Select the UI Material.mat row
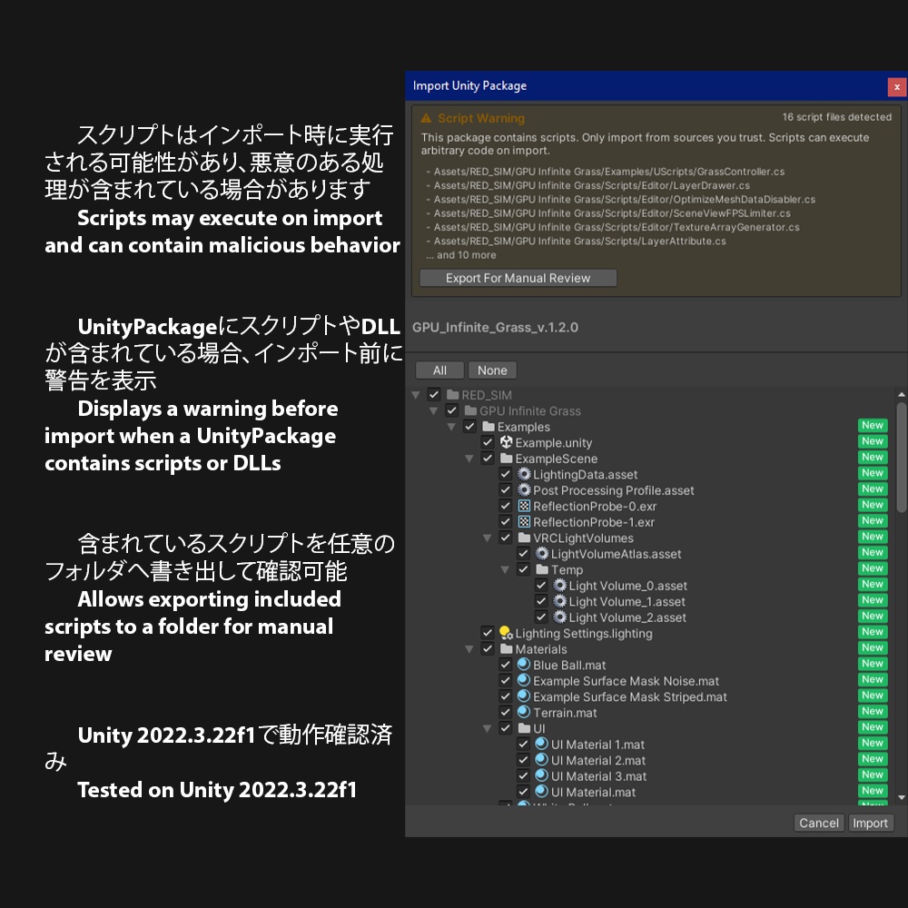The width and height of the screenshot is (908, 908). click(x=651, y=792)
